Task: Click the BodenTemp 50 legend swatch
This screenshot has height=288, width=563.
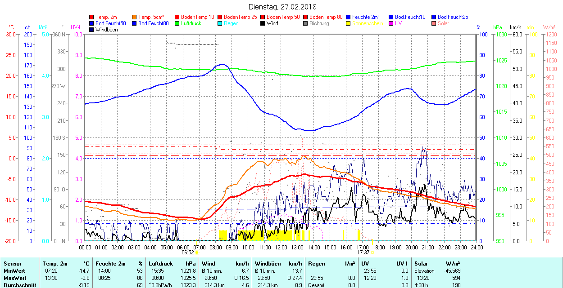Action: coord(263,17)
